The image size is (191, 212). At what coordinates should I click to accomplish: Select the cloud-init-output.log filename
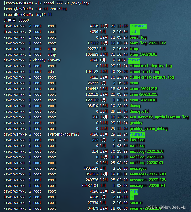tap(152, 77)
